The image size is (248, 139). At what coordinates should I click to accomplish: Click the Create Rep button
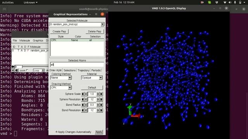tap(59, 31)
